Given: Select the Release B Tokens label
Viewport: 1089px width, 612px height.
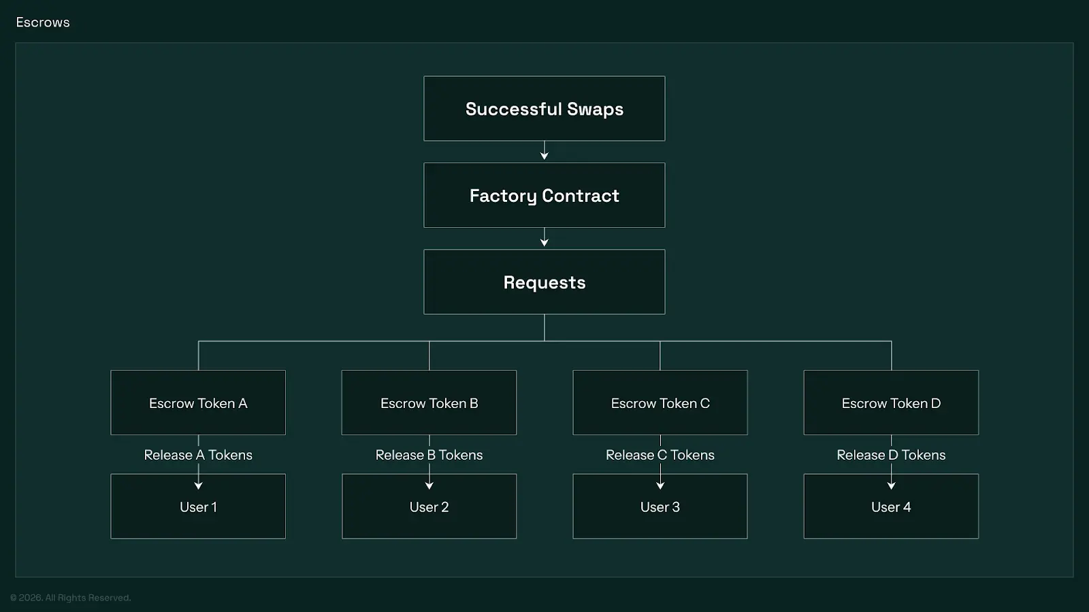Looking at the screenshot, I should 429,455.
